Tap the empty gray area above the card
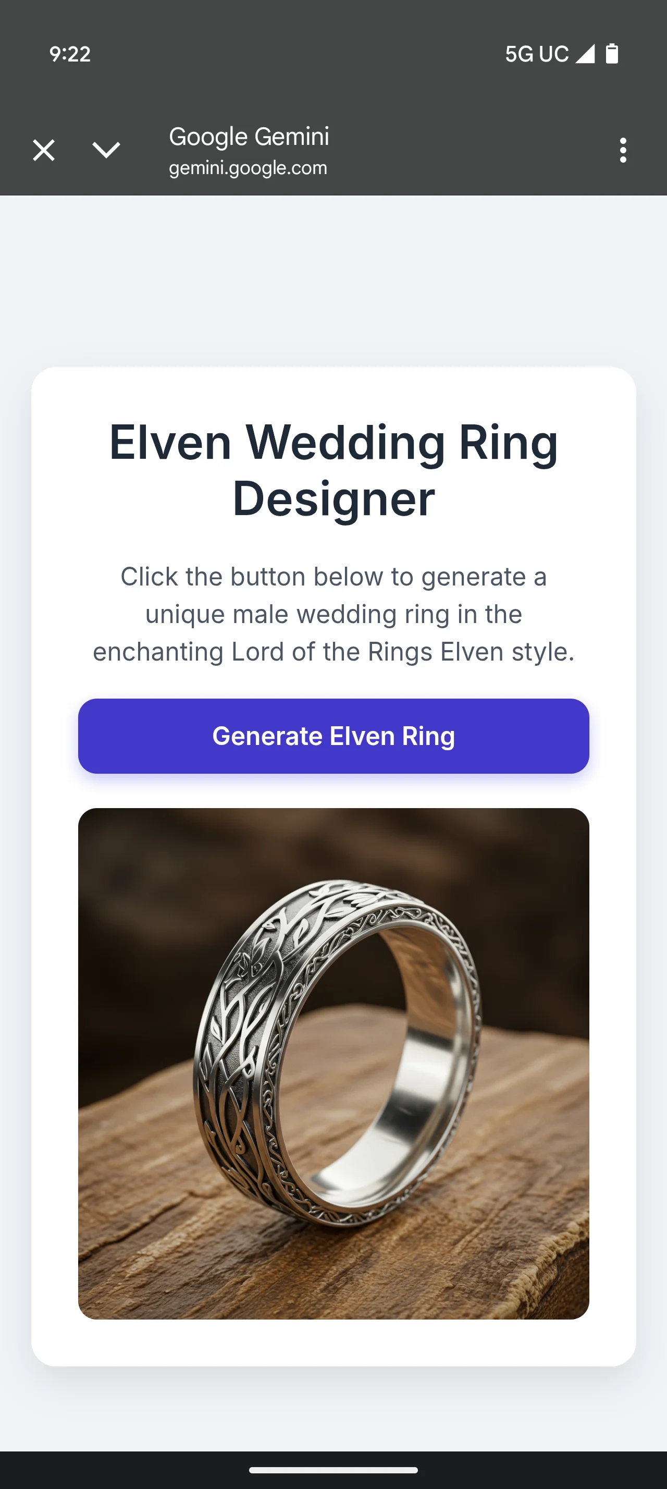 [334, 280]
